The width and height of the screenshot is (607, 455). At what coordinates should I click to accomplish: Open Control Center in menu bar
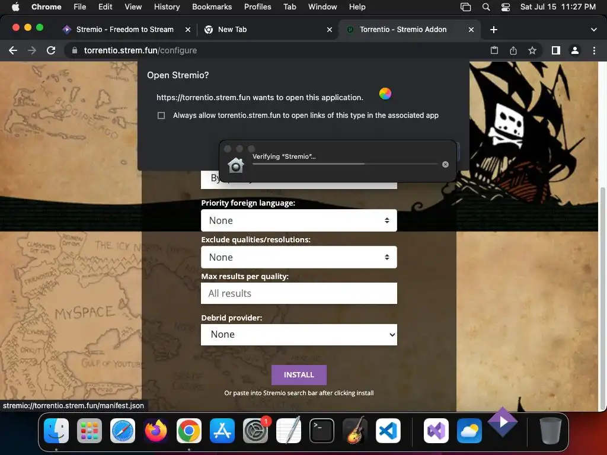pyautogui.click(x=505, y=7)
